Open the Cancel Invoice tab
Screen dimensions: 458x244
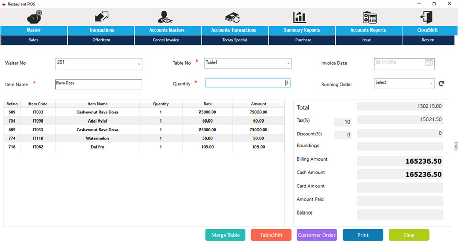[x=166, y=40]
